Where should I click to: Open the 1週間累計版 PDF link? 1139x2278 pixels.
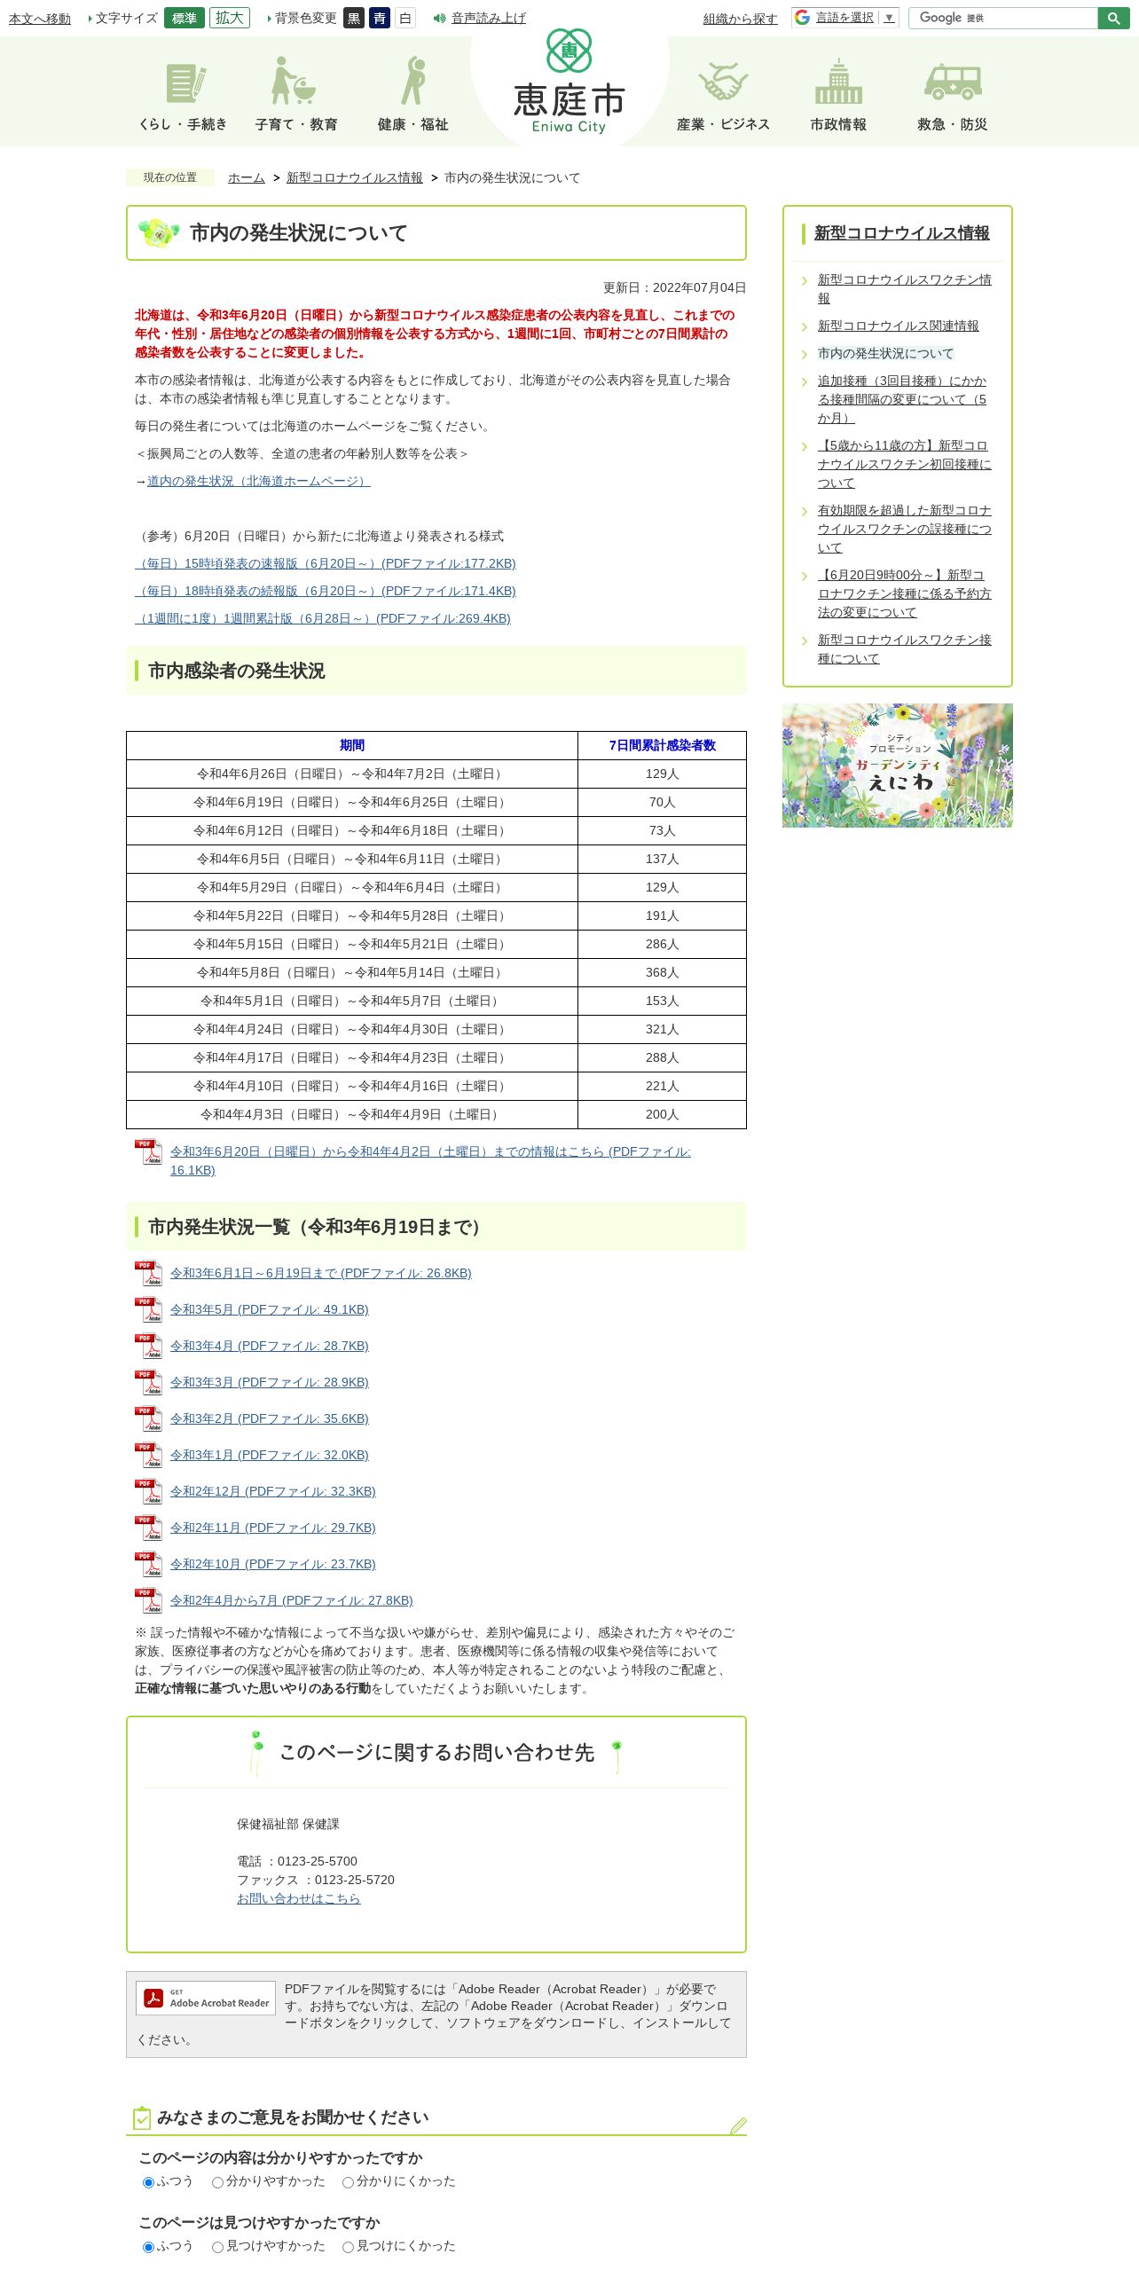(x=323, y=618)
